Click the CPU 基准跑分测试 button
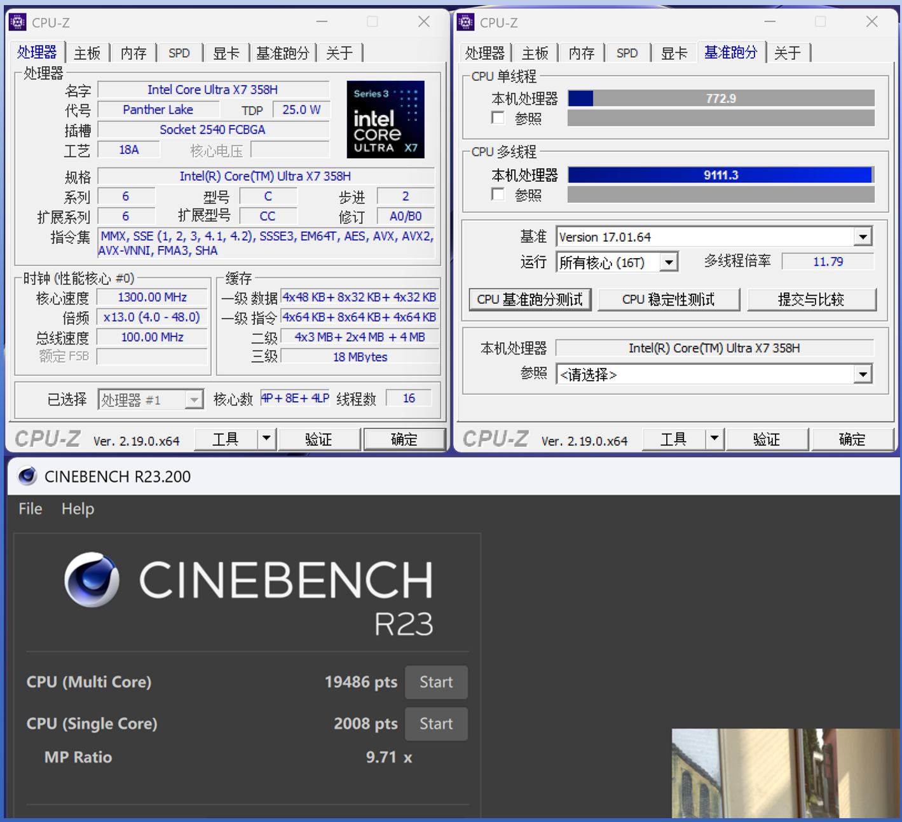This screenshot has height=822, width=902. 530,299
